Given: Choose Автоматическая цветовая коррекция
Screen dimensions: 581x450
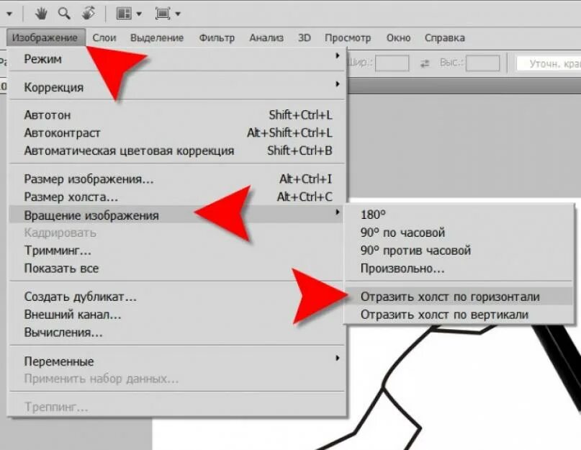Looking at the screenshot, I should [177, 151].
